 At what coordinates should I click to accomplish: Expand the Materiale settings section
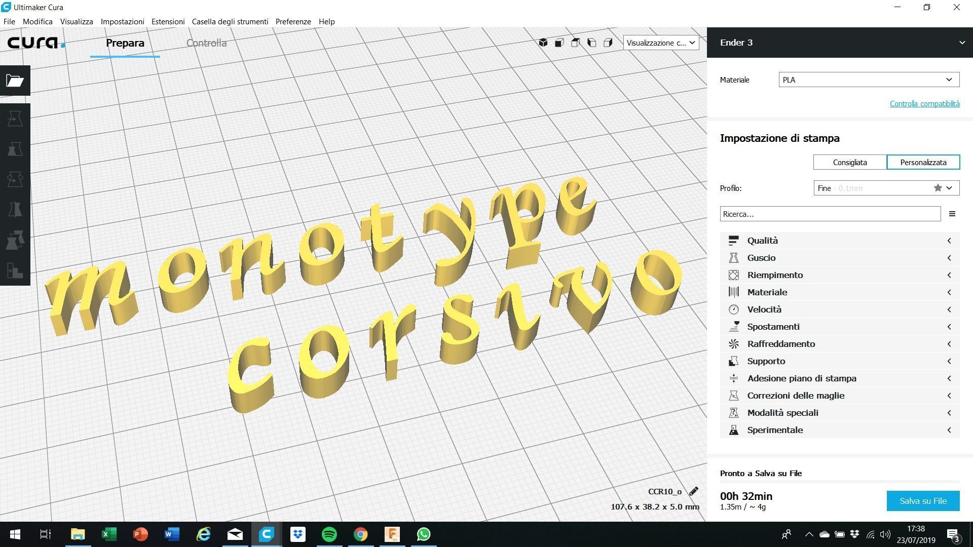[x=840, y=292]
